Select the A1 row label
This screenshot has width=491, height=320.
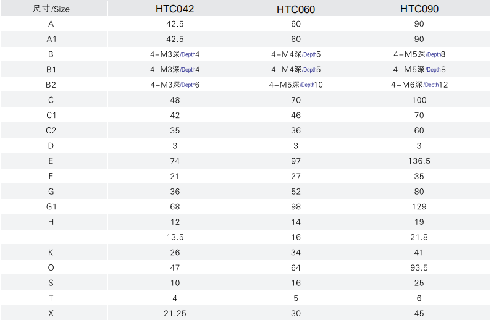51,39
